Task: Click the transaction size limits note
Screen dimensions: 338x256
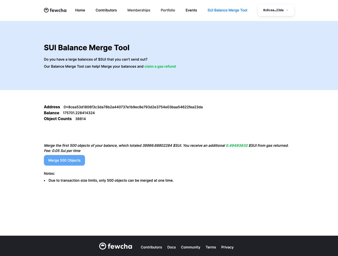Action: (111, 180)
